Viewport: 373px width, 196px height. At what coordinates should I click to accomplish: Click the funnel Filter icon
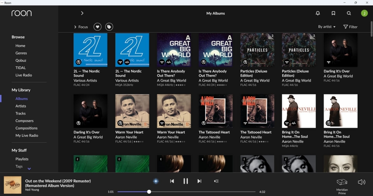pyautogui.click(x=345, y=27)
